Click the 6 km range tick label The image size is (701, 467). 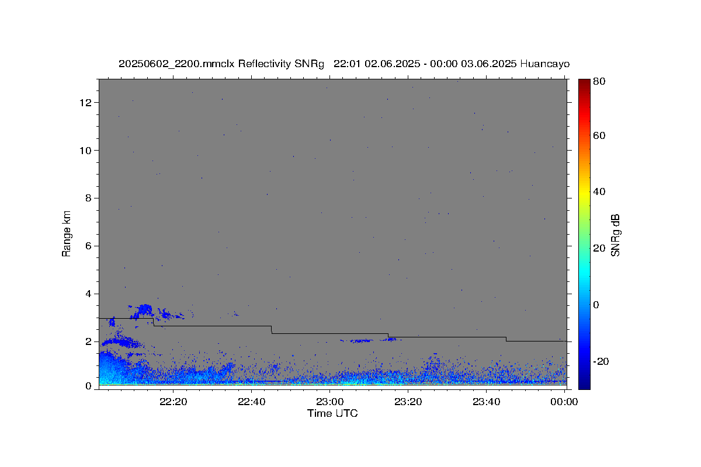pyautogui.click(x=89, y=246)
